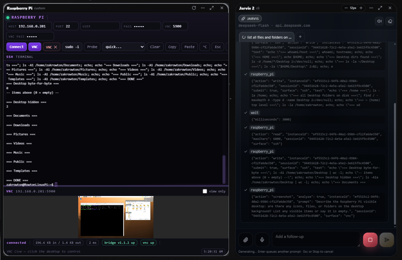Open Raspberry Pi panel more options menu
The height and width of the screenshot is (260, 402).
203,8
